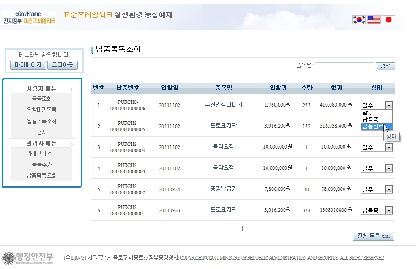Go to 입찰대기목록 in the sidebar
Viewport: 416px width, 269px height.
(x=42, y=110)
